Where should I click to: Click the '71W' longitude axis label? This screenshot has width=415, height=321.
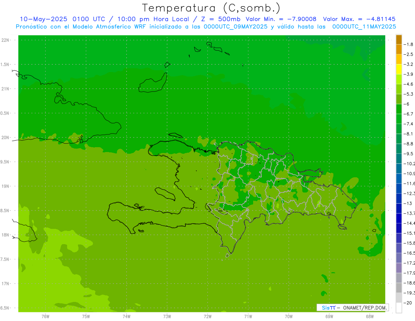(x=248, y=316)
